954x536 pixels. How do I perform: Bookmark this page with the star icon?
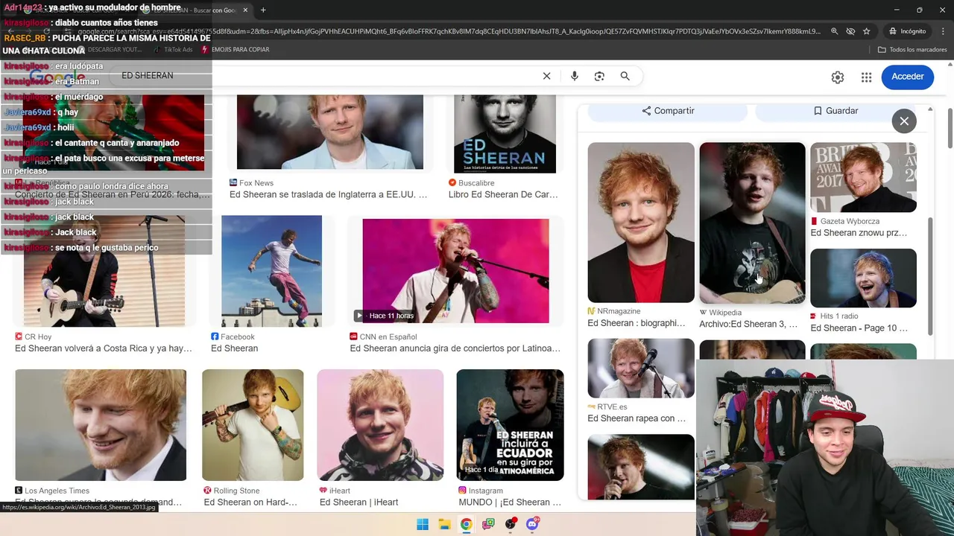pos(867,31)
